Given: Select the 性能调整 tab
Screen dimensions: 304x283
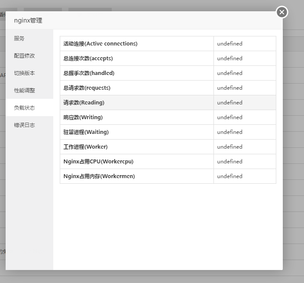Looking at the screenshot, I should point(29,91).
